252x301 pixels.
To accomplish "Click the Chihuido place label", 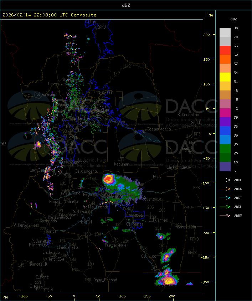I will [x=51, y=252].
